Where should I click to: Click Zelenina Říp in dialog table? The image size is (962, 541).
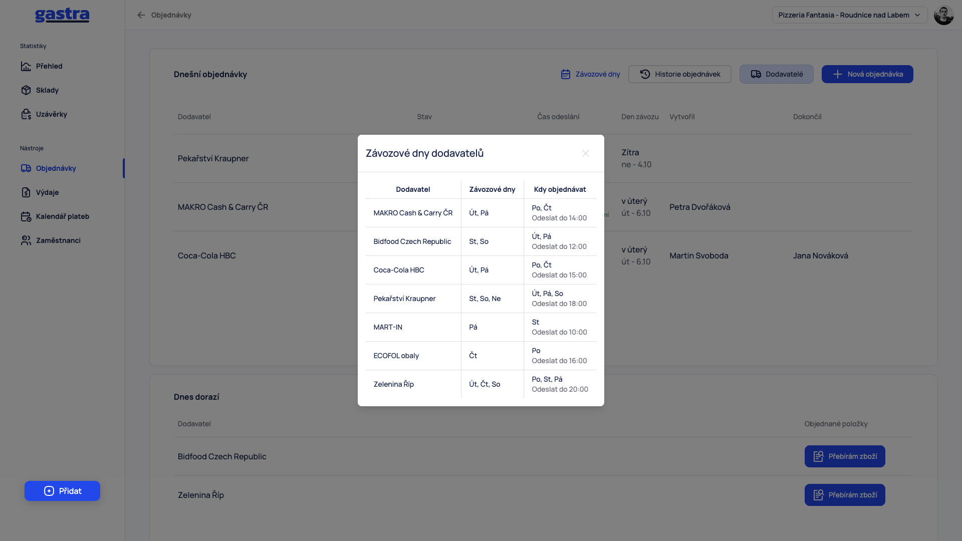coord(394,384)
